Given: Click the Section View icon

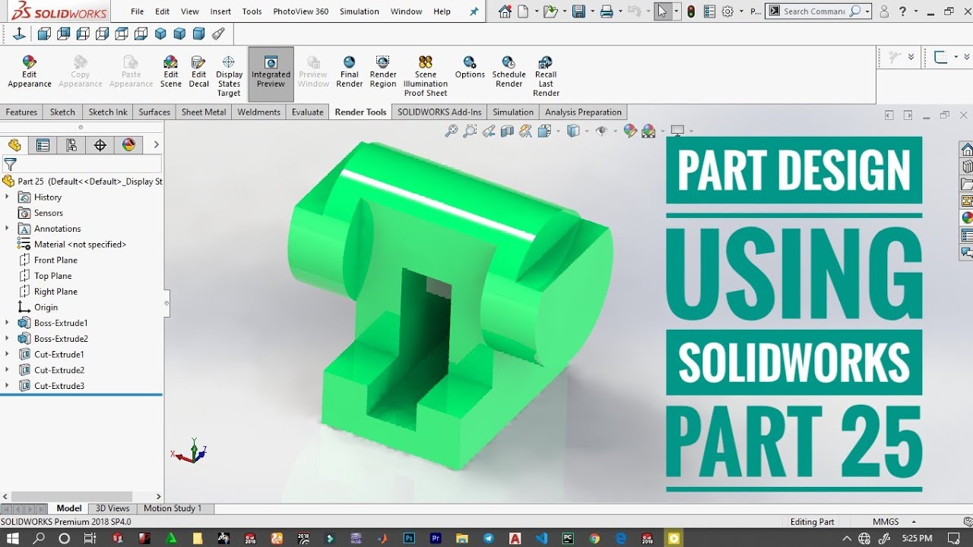Looking at the screenshot, I should tap(507, 131).
